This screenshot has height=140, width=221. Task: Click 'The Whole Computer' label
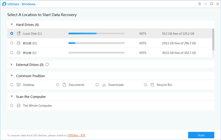[38, 105]
